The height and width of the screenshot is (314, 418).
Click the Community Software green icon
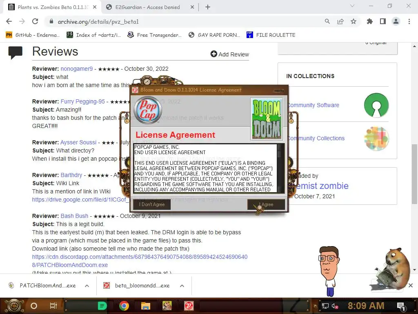click(376, 105)
